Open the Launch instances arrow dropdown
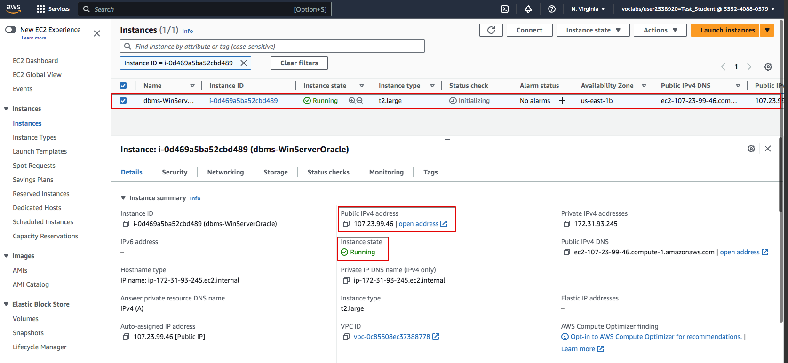This screenshot has height=363, width=788. pyautogui.click(x=767, y=30)
